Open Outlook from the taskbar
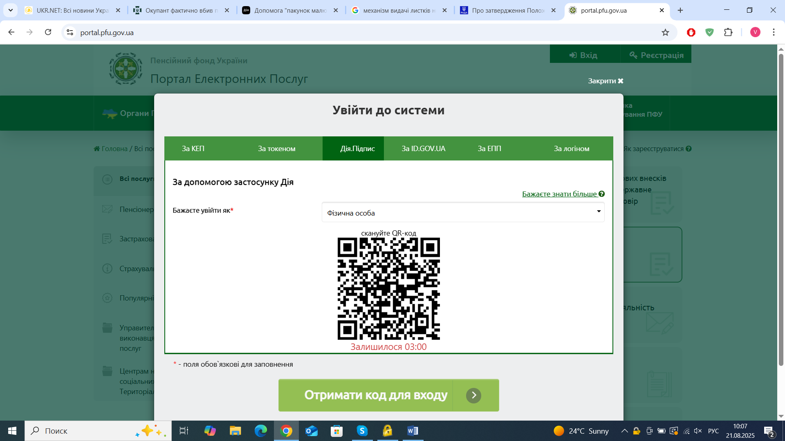Viewport: 785px width, 441px height. coord(312,431)
